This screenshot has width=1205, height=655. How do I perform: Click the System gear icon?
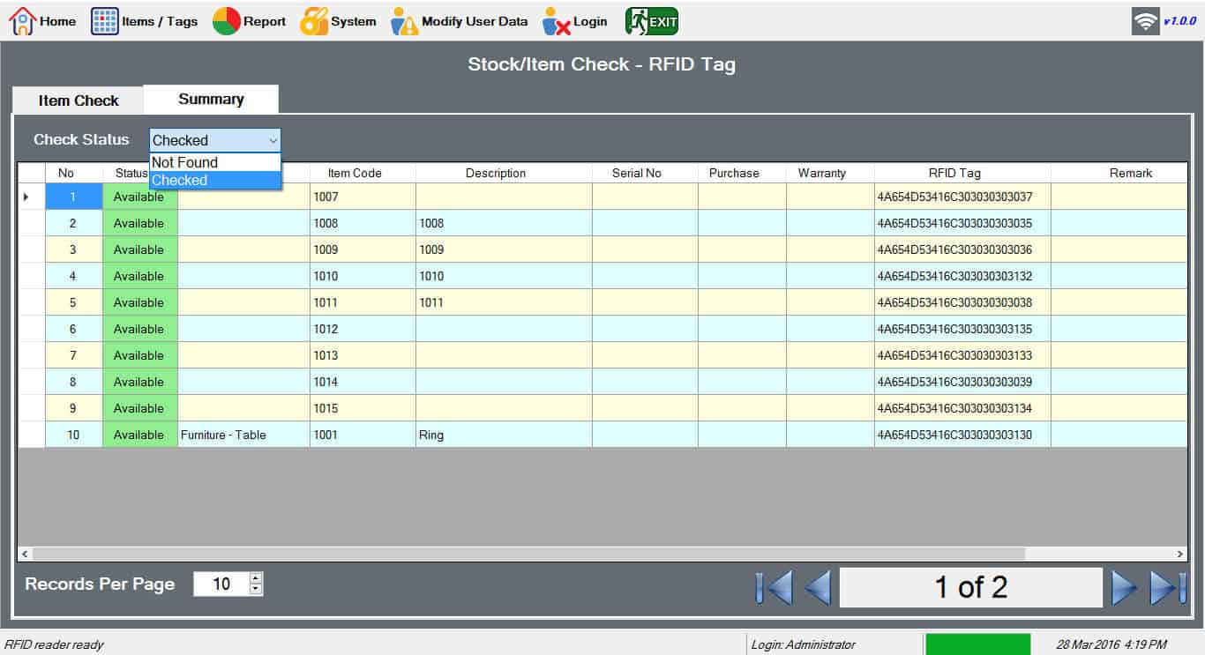click(314, 21)
